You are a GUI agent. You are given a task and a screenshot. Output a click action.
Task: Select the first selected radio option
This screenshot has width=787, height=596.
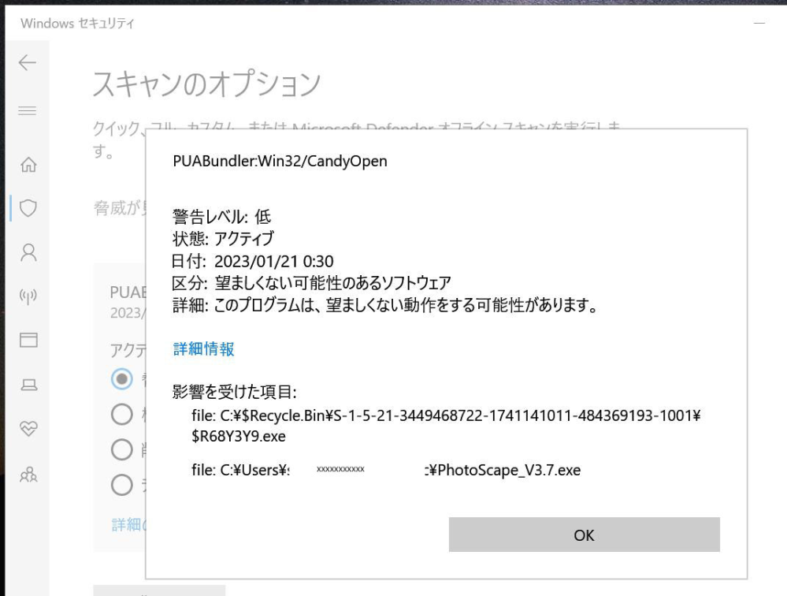coord(121,378)
